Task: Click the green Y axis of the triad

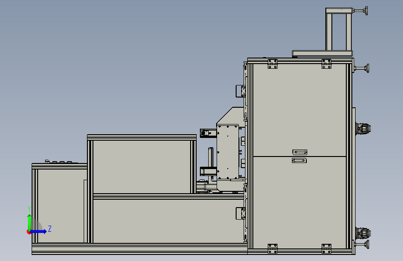Action: click(x=30, y=222)
